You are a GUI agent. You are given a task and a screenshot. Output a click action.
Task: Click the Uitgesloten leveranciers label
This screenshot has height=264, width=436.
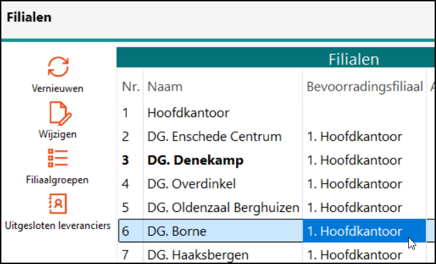pyautogui.click(x=58, y=225)
